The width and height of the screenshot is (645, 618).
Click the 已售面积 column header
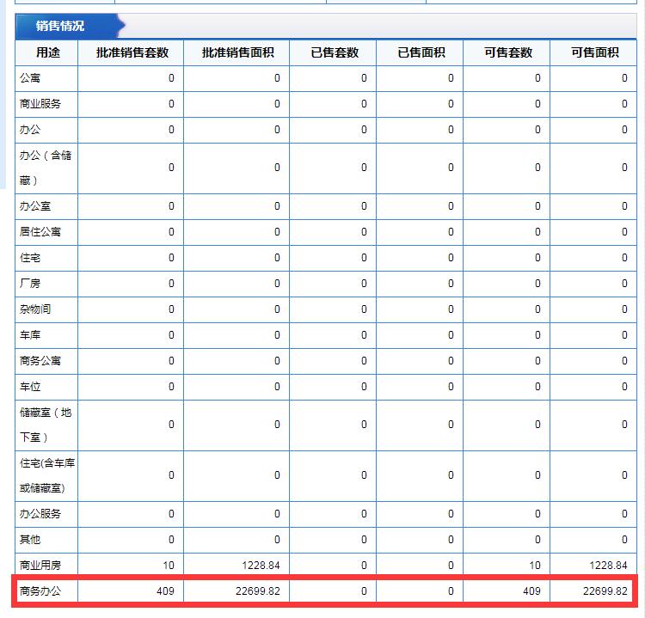point(421,52)
